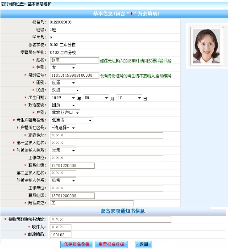Image resolution: width=228 pixels, height=251 pixels.
Task: Open second guardian relationship dropdown 母亲
Action: [63, 180]
